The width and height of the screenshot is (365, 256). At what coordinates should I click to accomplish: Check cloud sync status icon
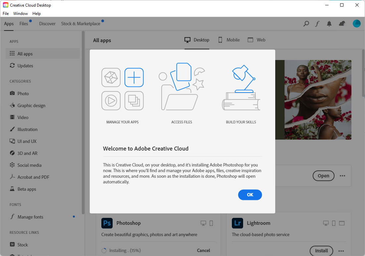tap(342, 24)
